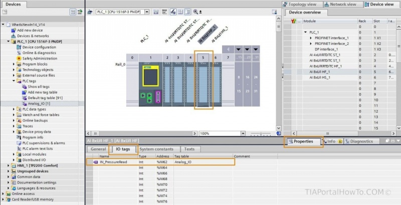Expand the Technology objects folder

tap(14, 69)
